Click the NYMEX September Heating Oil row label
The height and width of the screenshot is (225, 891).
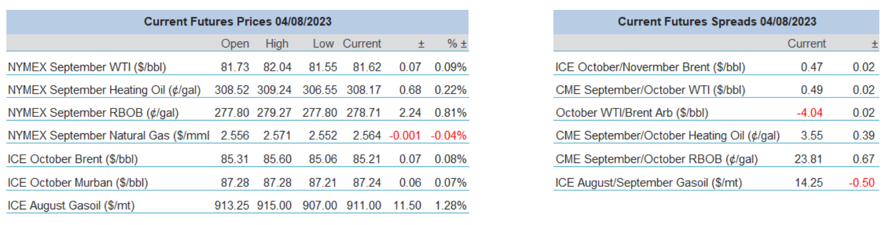click(104, 90)
